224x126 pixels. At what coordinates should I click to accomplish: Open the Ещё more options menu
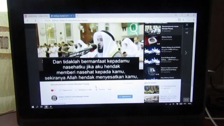coord(110,89)
